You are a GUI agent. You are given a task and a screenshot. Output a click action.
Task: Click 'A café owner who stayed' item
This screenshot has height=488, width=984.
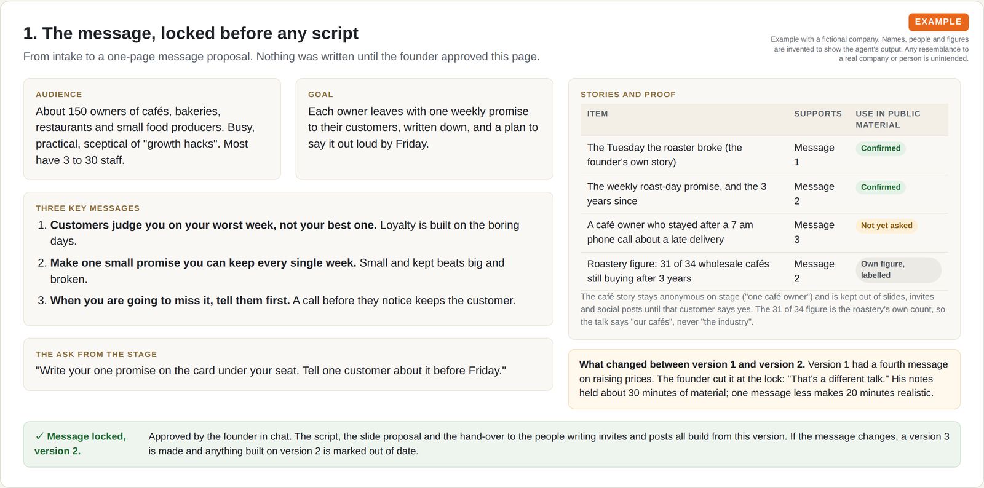tap(670, 232)
